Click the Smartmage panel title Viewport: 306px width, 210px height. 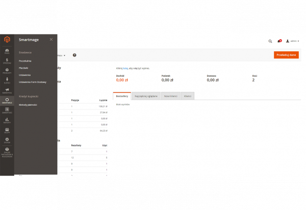(29, 40)
